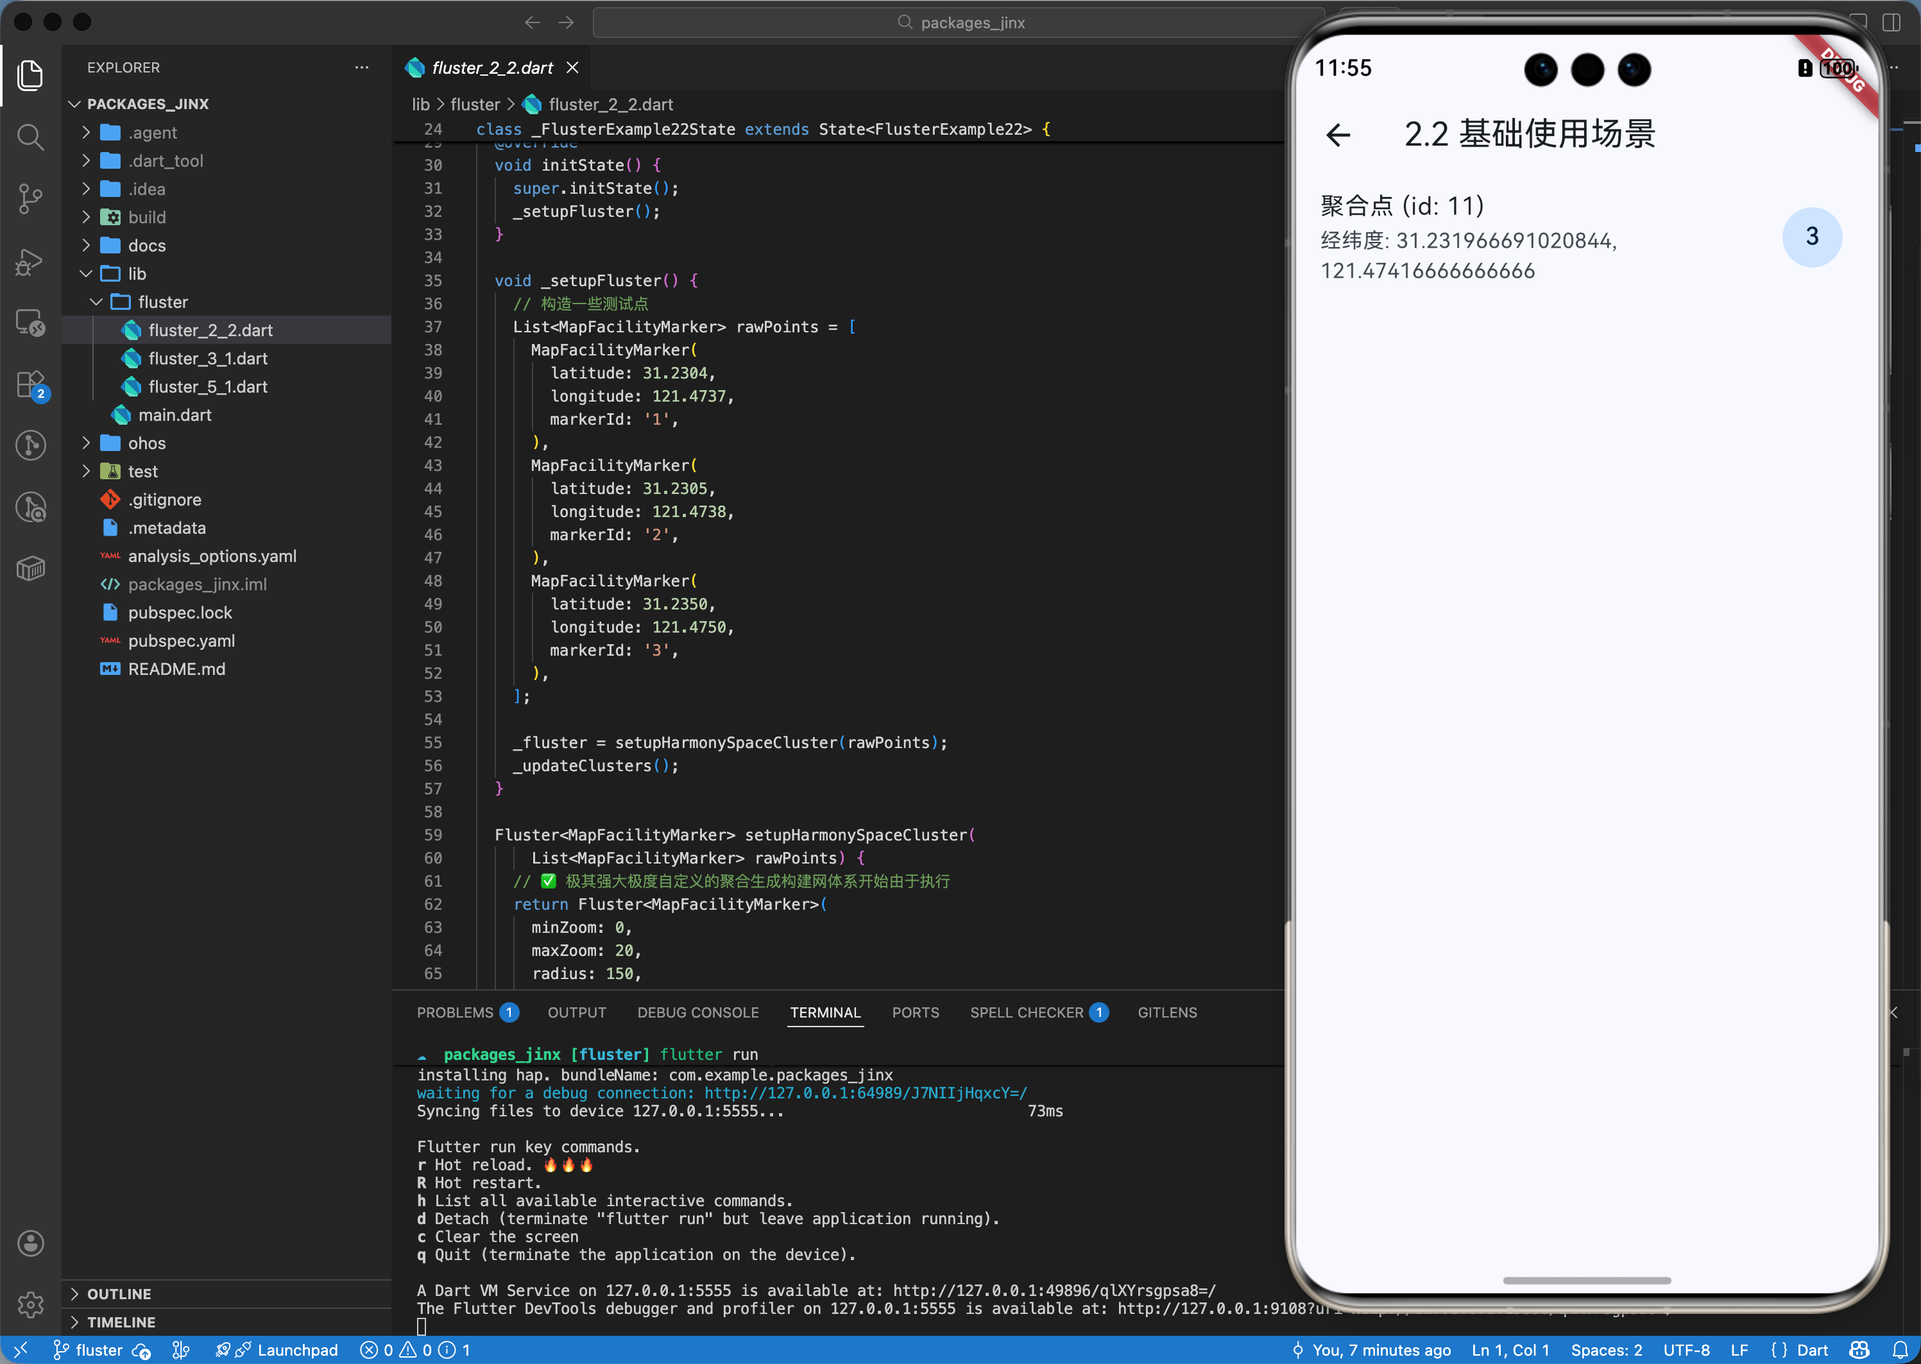Image resolution: width=1921 pixels, height=1364 pixels.
Task: Open the Run and Debug view
Action: 30,261
